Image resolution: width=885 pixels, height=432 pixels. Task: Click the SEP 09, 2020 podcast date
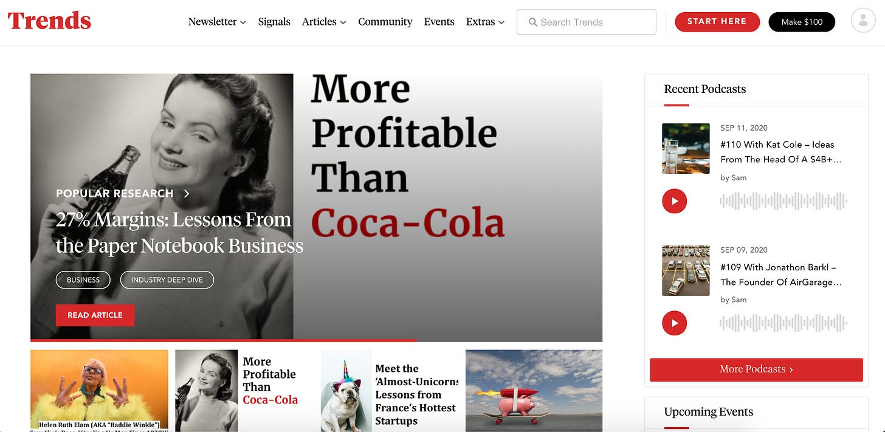pyautogui.click(x=744, y=250)
